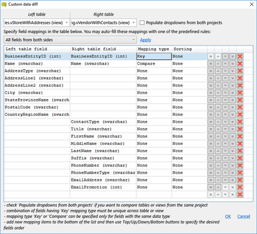Select right field EmailAddress (nvarchar)
This screenshot has width=257, height=234.
[x=103, y=180]
